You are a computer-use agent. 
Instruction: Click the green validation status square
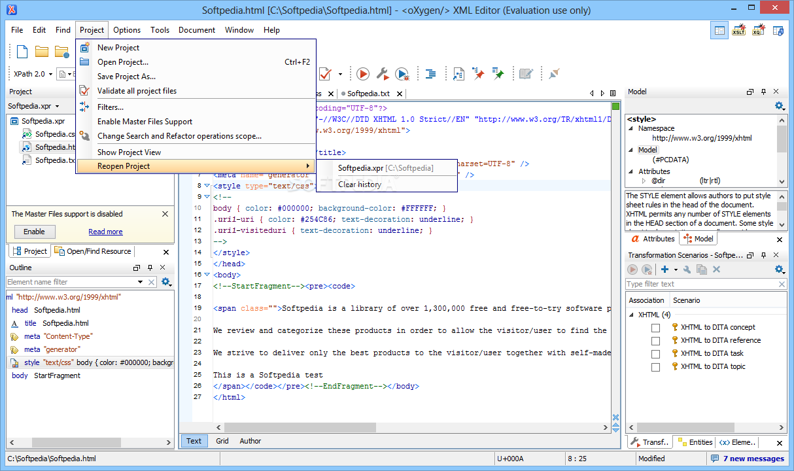point(615,107)
